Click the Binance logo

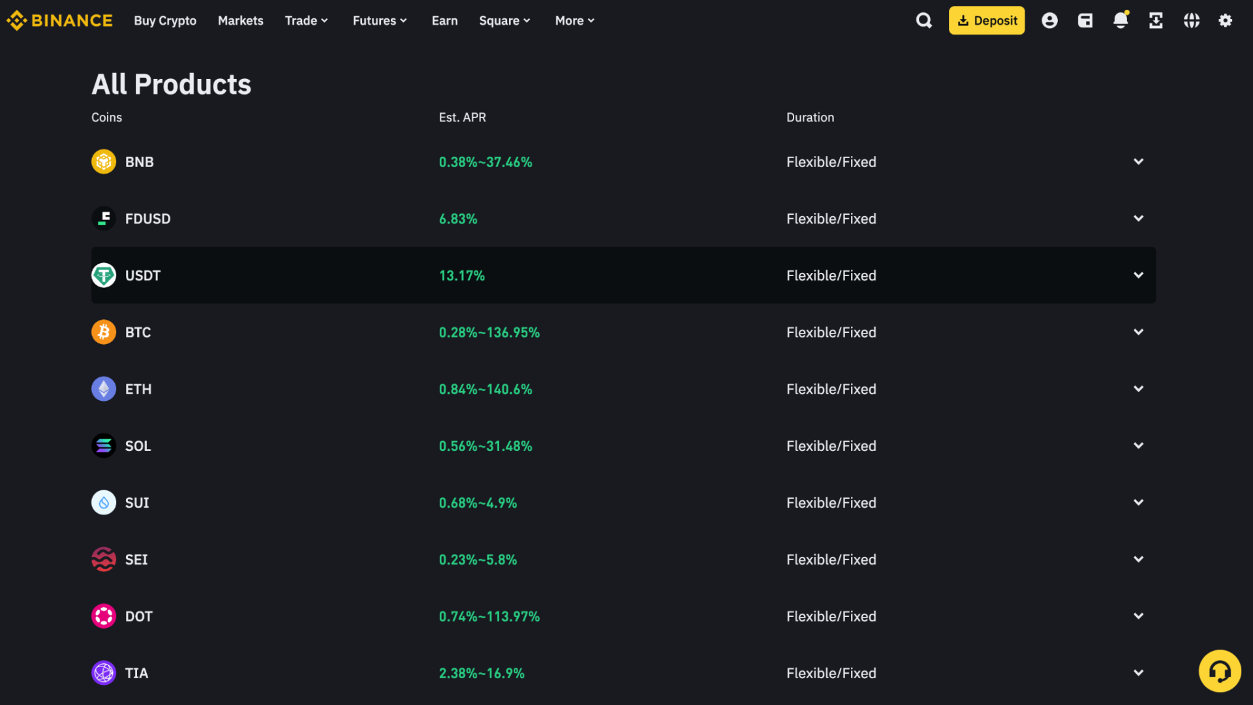pos(59,20)
